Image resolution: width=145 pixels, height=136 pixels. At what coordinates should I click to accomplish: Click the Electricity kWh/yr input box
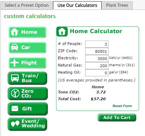coord(97,59)
